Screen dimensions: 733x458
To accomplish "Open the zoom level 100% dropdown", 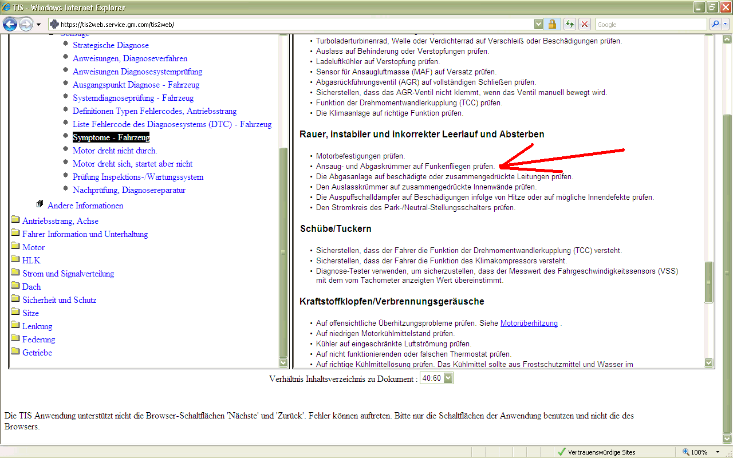I will point(714,452).
